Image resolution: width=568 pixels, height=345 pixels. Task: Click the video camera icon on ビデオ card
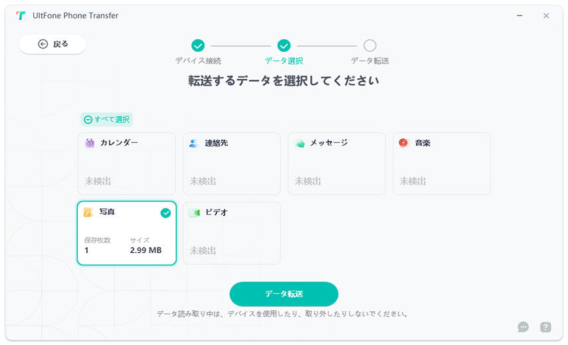[x=194, y=212]
